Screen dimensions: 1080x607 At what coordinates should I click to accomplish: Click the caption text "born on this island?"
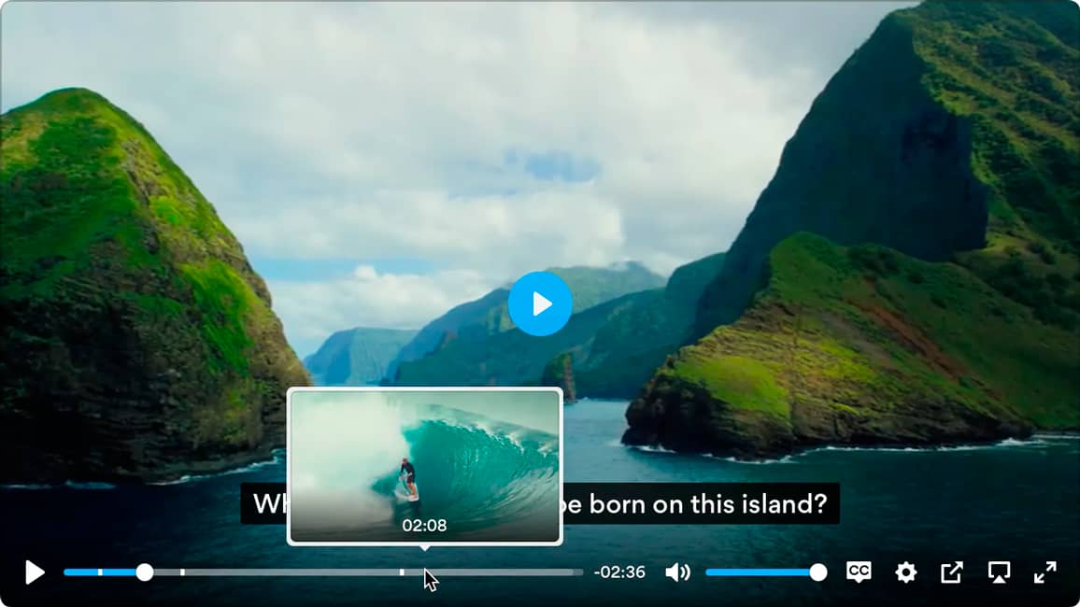pos(708,504)
